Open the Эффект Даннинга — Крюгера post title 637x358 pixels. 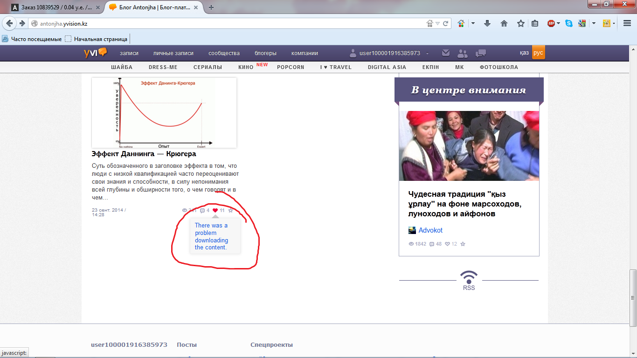pos(144,154)
